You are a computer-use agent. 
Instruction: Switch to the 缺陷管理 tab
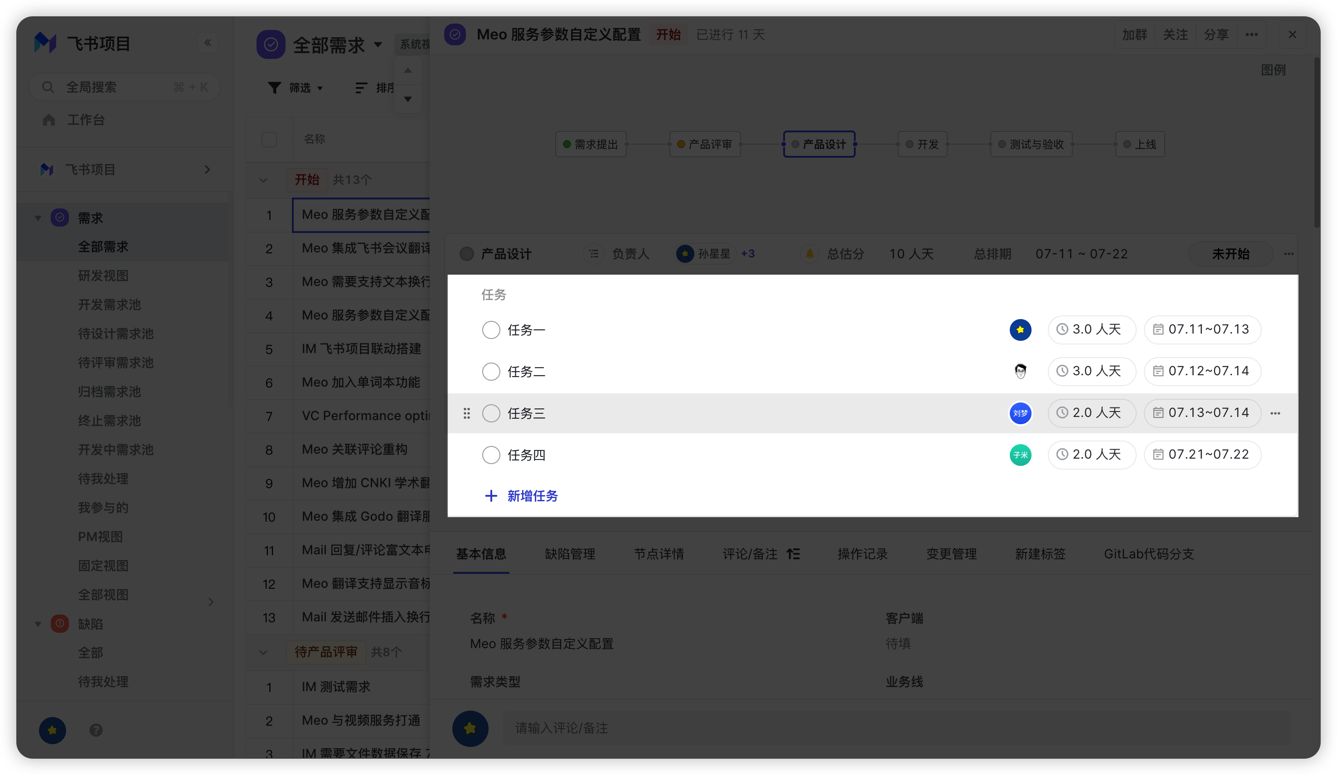click(569, 554)
